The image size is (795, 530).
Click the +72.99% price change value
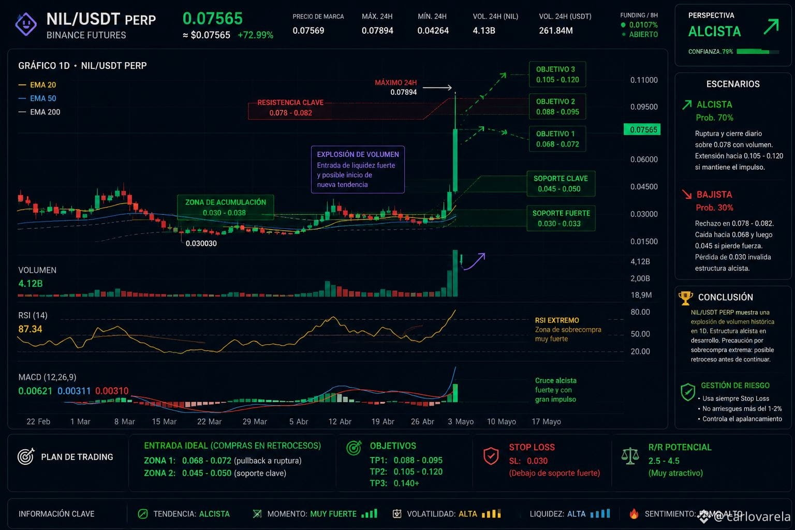[255, 35]
